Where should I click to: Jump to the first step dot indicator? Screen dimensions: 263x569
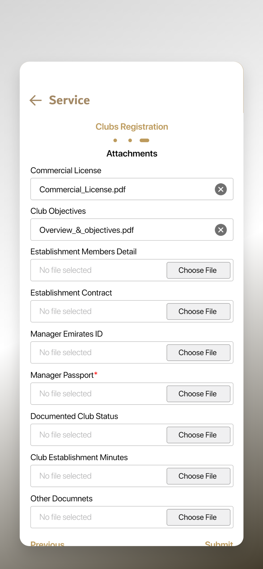[x=115, y=140]
